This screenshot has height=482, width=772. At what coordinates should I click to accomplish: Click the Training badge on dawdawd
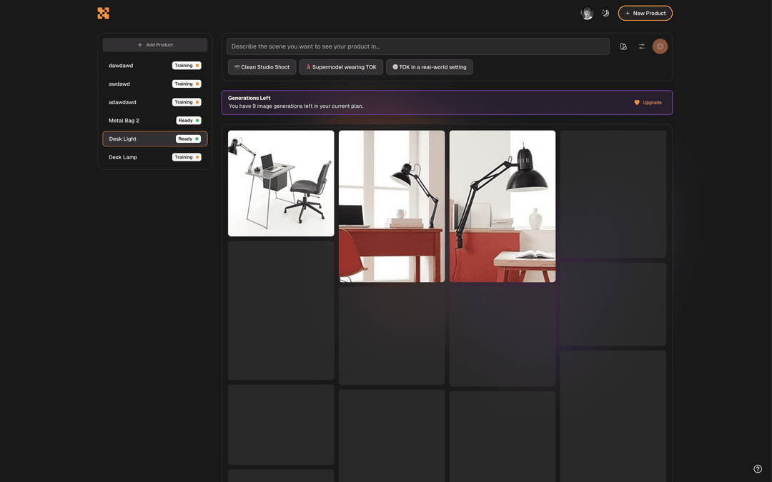point(187,66)
